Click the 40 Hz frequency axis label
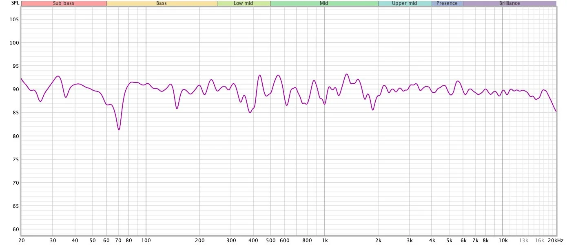567x245 pixels. 75,240
